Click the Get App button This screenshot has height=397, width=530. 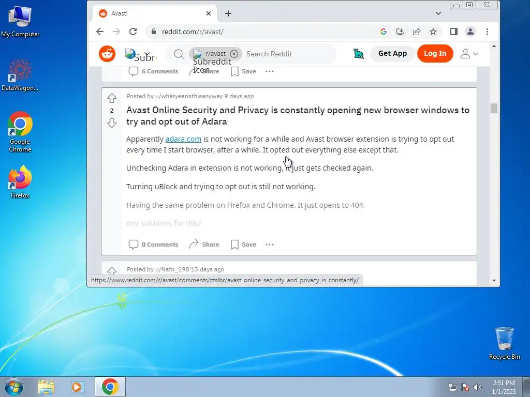(x=392, y=53)
